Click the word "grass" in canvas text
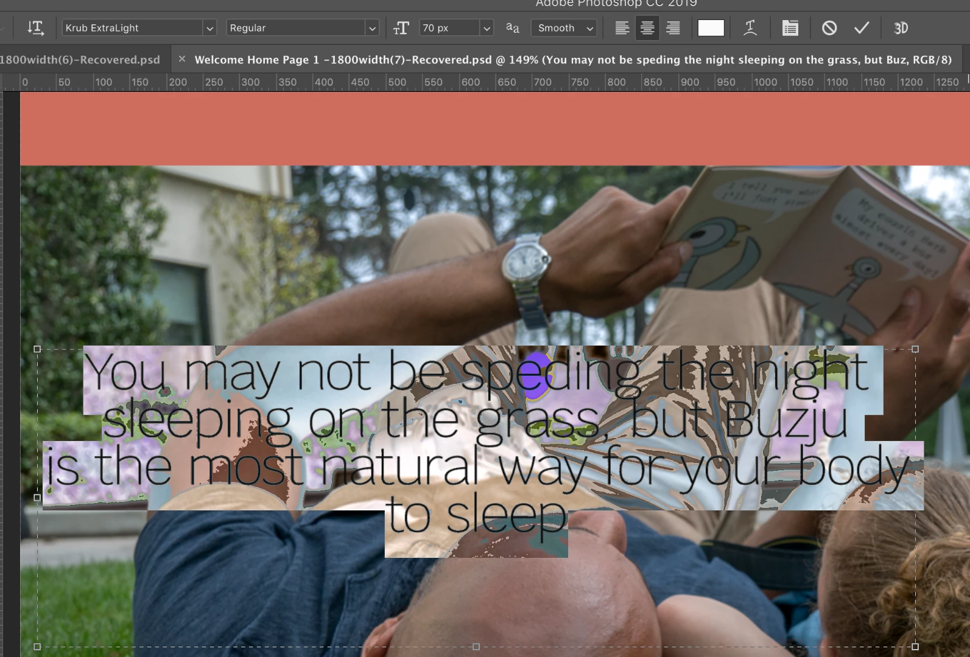Image resolution: width=970 pixels, height=657 pixels. coord(538,423)
